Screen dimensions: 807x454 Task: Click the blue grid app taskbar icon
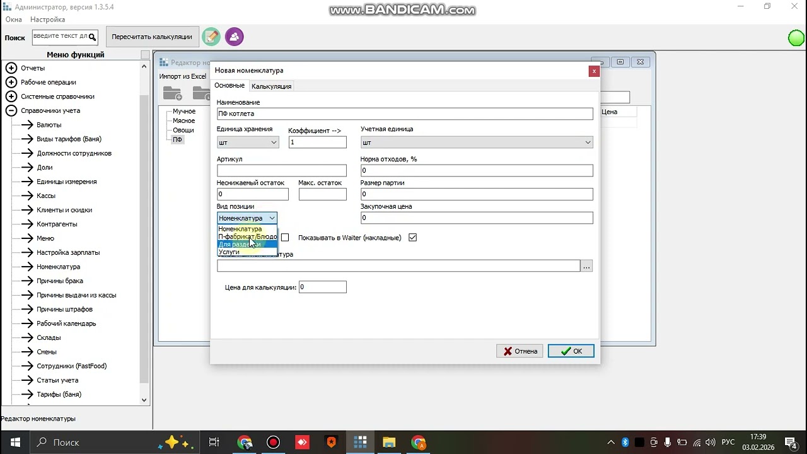[360, 442]
